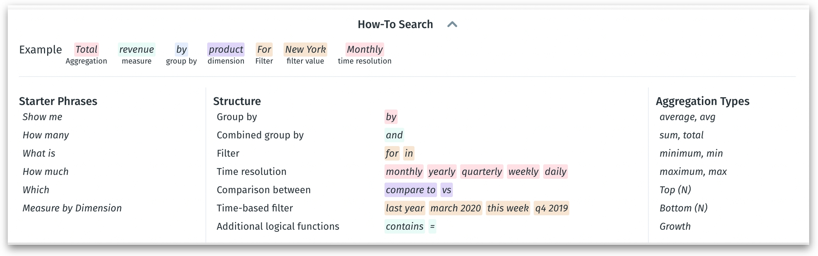Click the 'Monthly' time resolution example chip
The width and height of the screenshot is (818, 256).
[x=365, y=49]
